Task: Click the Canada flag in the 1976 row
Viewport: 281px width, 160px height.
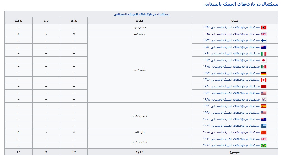Action: pyautogui.click(x=263, y=80)
